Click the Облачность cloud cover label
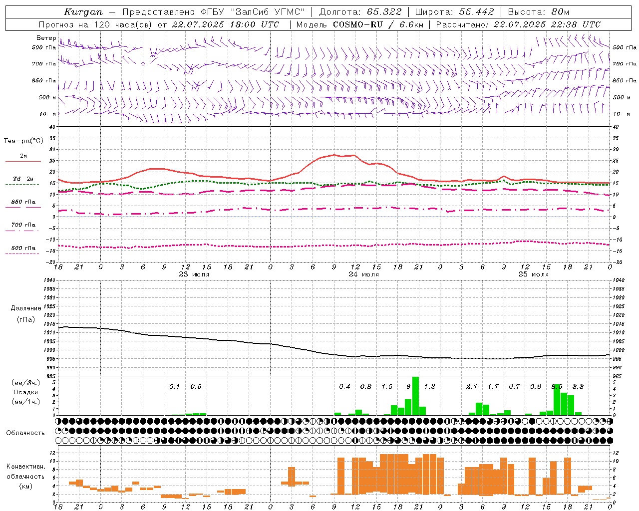This screenshot has width=639, height=511. (25, 433)
